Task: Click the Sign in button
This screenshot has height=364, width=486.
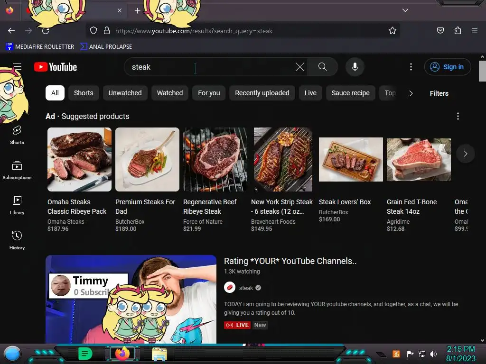Action: 447,67
